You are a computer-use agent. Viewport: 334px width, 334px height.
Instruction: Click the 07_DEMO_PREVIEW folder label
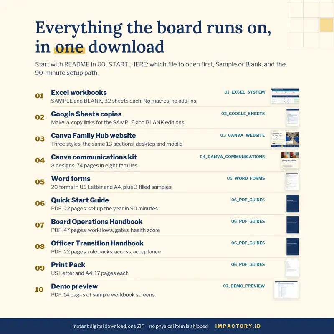coord(244,286)
